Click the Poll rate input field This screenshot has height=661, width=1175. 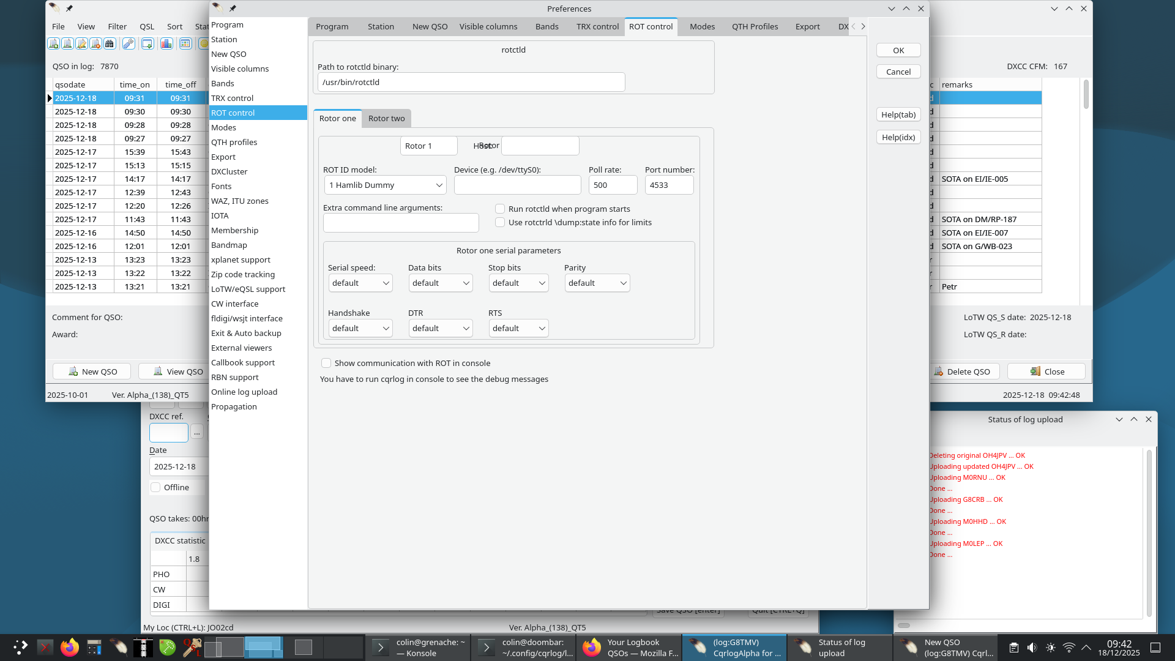(613, 185)
